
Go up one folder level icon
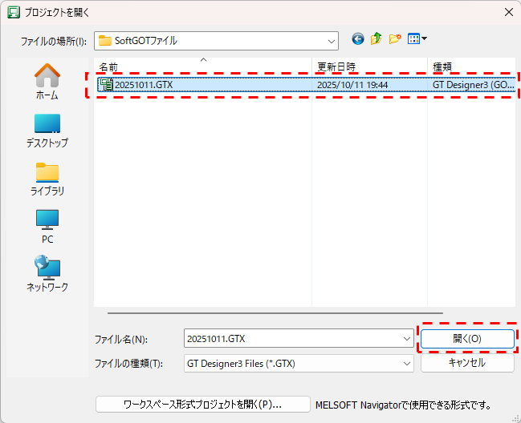pos(376,39)
